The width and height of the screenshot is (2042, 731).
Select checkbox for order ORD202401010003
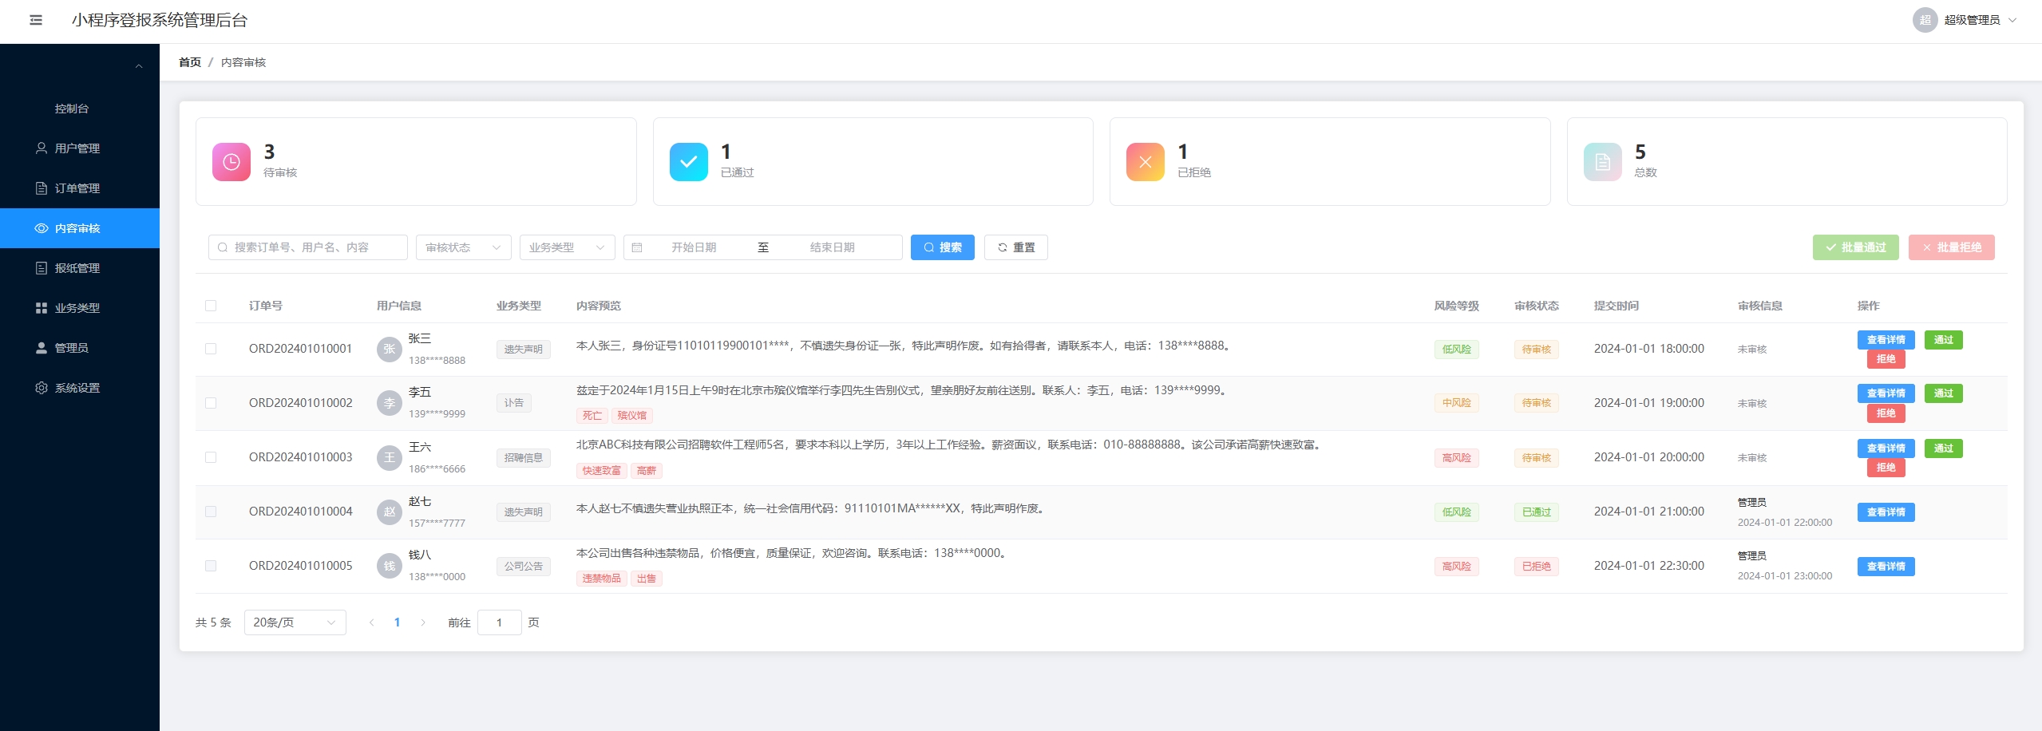(211, 457)
